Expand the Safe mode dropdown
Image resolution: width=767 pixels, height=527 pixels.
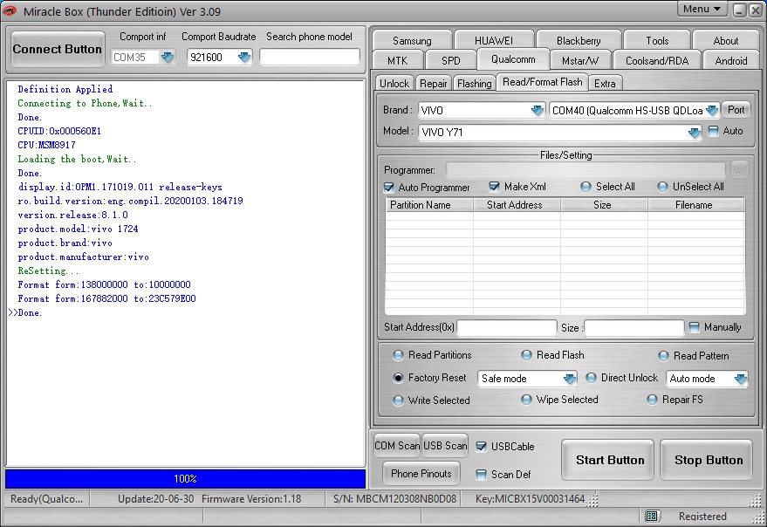[570, 379]
